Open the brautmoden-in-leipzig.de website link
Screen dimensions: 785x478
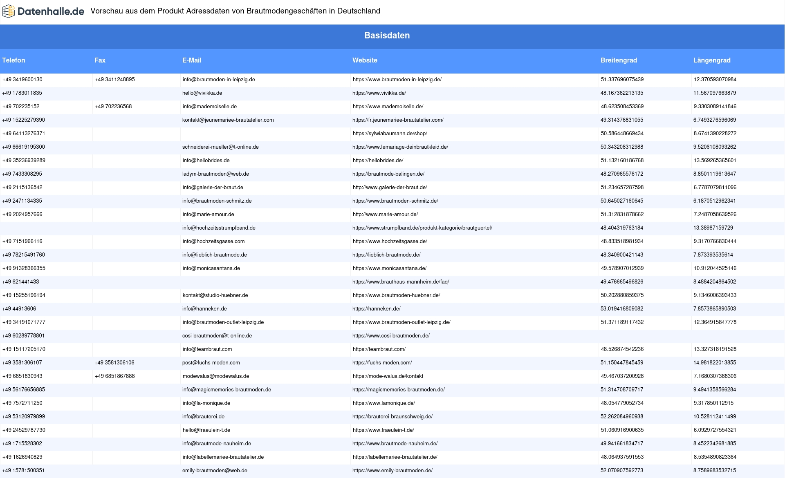point(397,80)
